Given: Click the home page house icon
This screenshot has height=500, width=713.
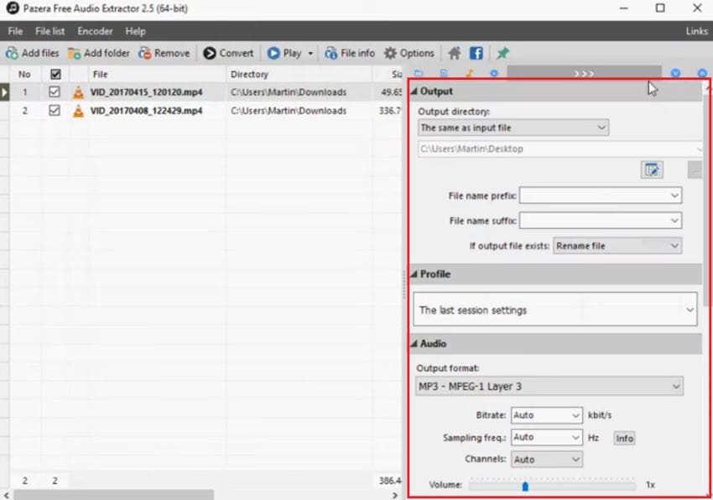Looking at the screenshot, I should coord(455,53).
